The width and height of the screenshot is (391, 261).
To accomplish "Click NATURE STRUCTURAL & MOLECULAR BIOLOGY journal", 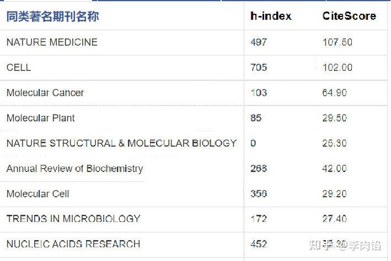I will click(x=121, y=143).
